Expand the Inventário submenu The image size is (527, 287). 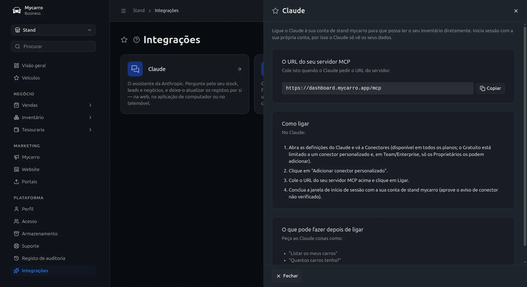pos(53,117)
